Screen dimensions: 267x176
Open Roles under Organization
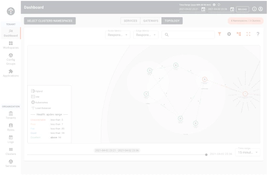click(11, 127)
